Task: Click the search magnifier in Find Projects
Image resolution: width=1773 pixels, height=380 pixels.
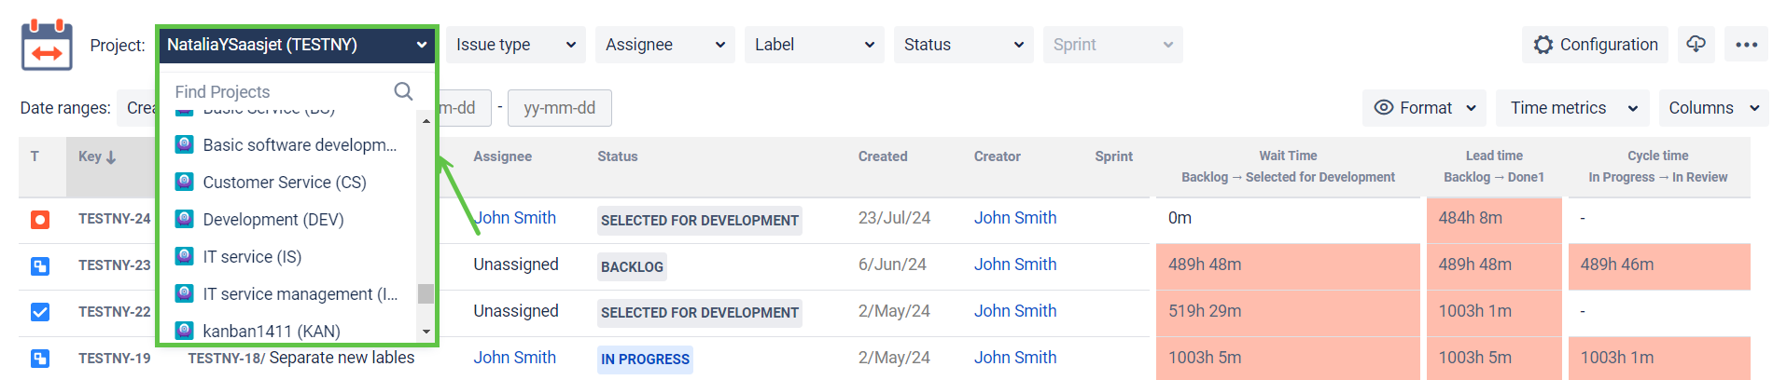Action: pos(403,91)
